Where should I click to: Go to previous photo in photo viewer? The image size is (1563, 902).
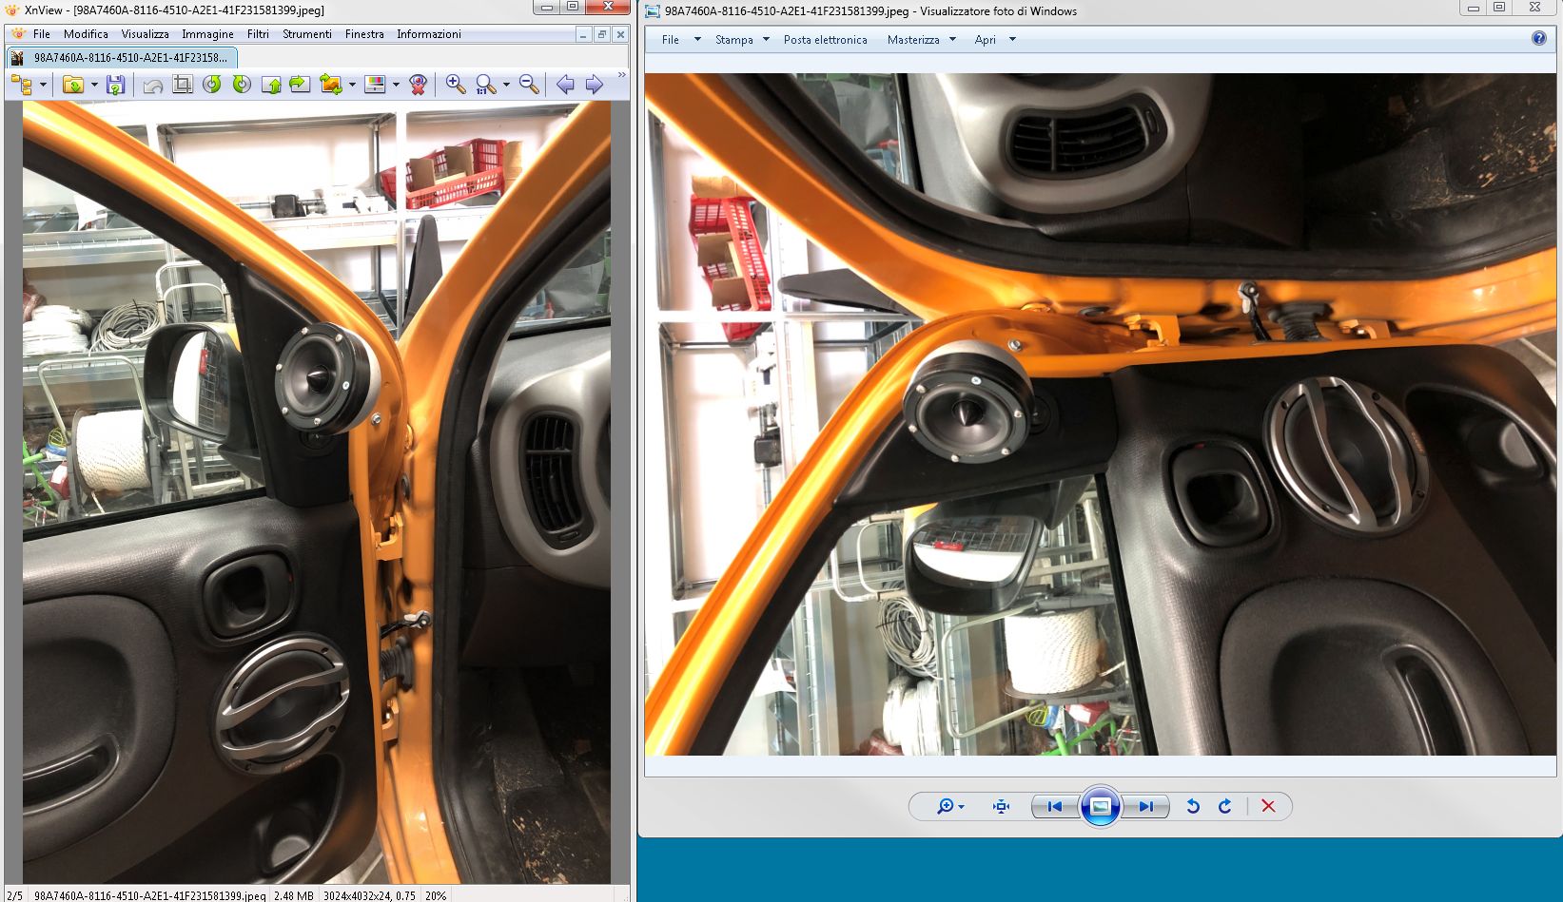(x=1055, y=806)
